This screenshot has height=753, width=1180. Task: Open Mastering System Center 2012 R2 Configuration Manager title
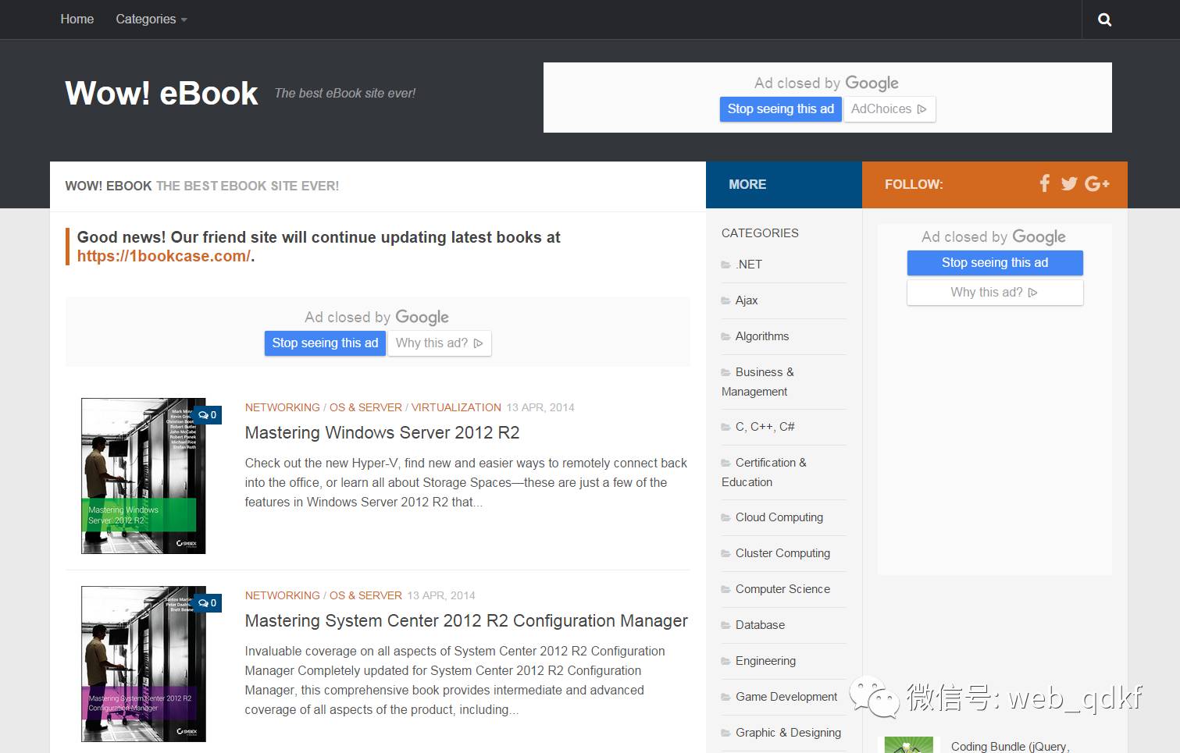pos(466,621)
